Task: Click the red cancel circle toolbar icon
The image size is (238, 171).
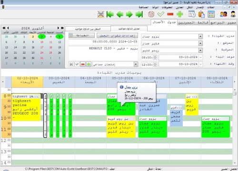Action: click(151, 14)
